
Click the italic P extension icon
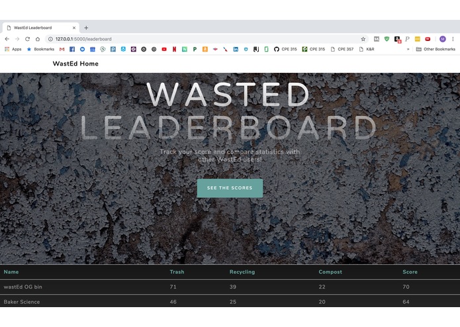pos(407,39)
